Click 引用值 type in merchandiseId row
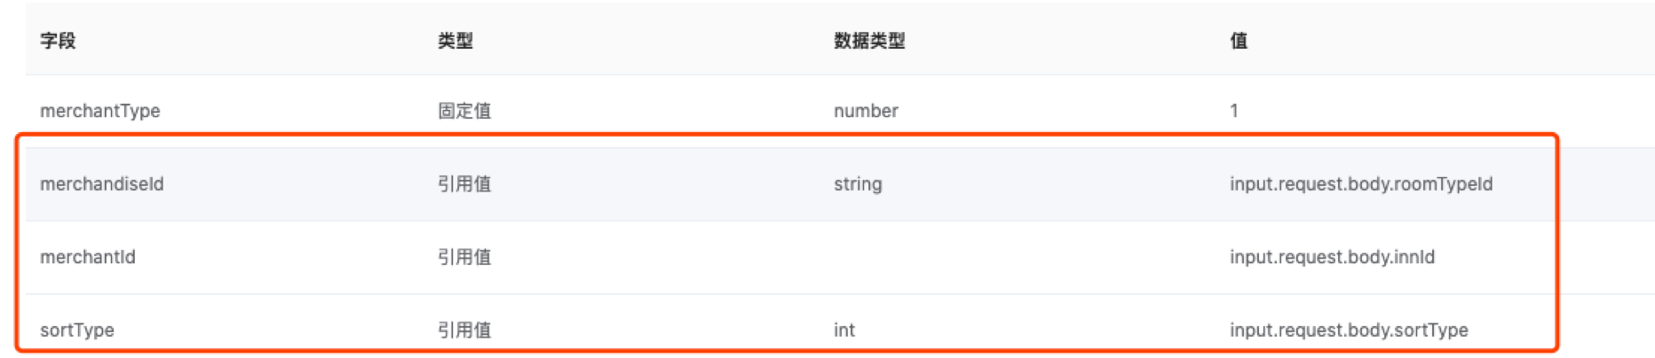The image size is (1655, 358). coord(463,184)
